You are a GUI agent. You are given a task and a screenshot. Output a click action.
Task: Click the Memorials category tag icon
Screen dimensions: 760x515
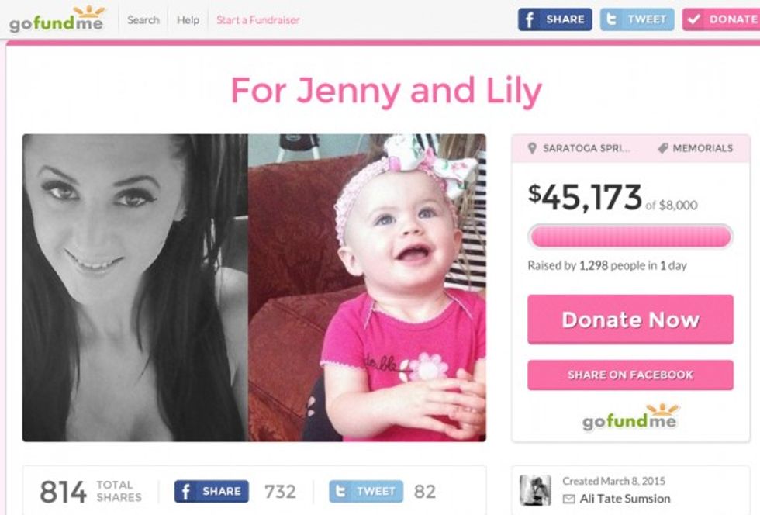pyautogui.click(x=663, y=148)
